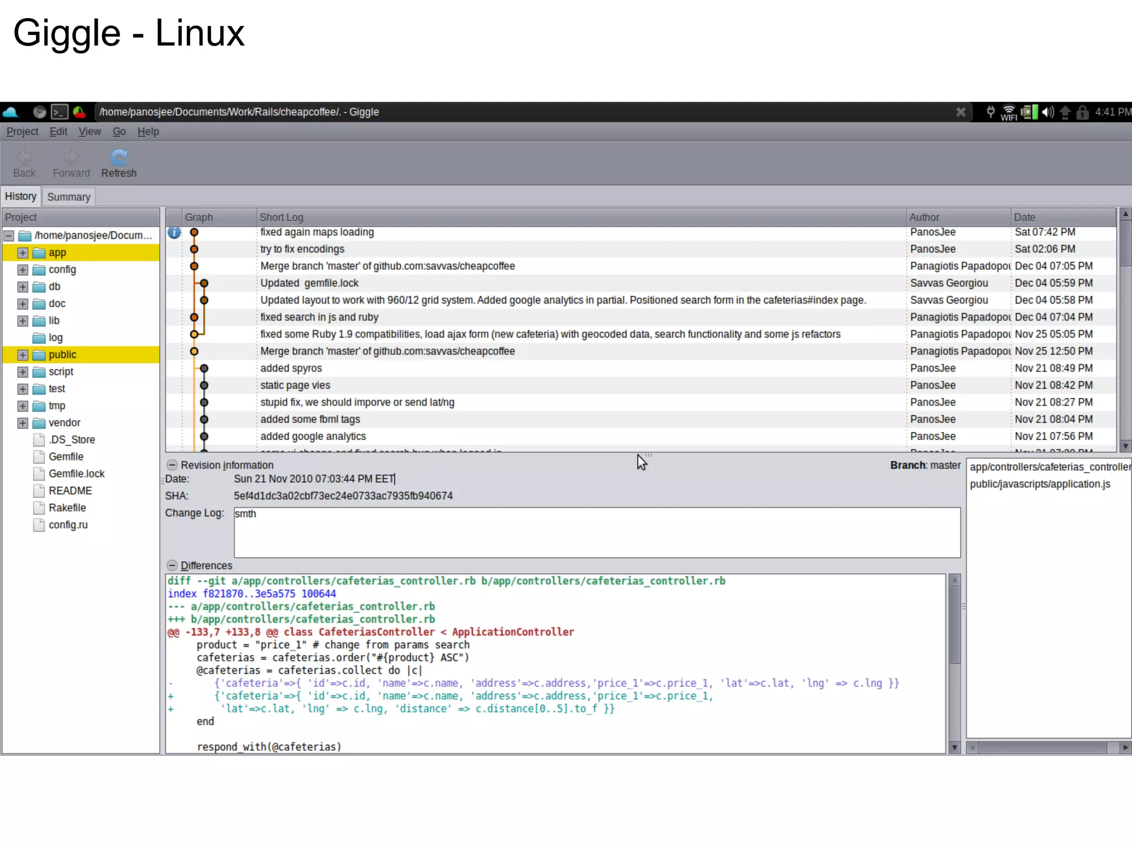
Task: Open the terminal icon in top panel
Action: [59, 112]
